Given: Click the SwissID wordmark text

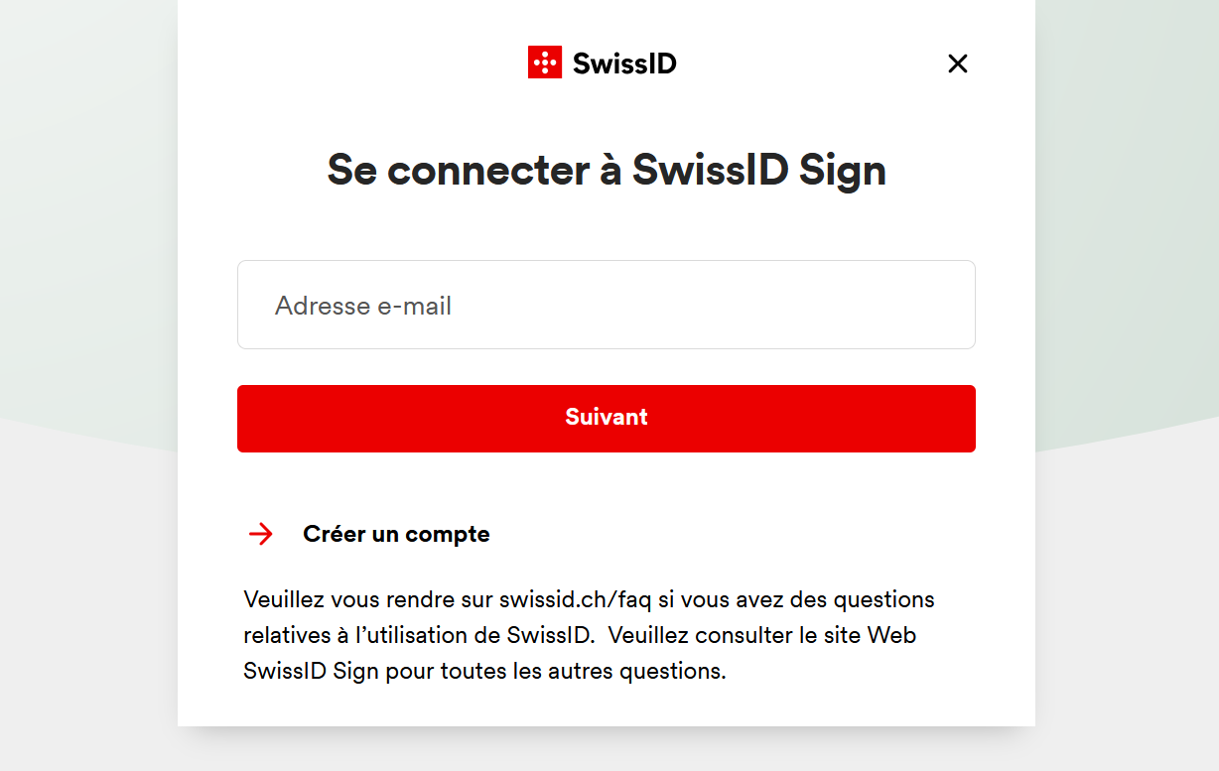Looking at the screenshot, I should point(624,64).
